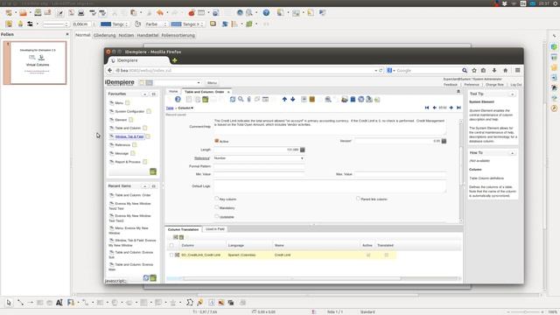
Task: Open a new Firefox tab with plus icon
Action: (175, 60)
